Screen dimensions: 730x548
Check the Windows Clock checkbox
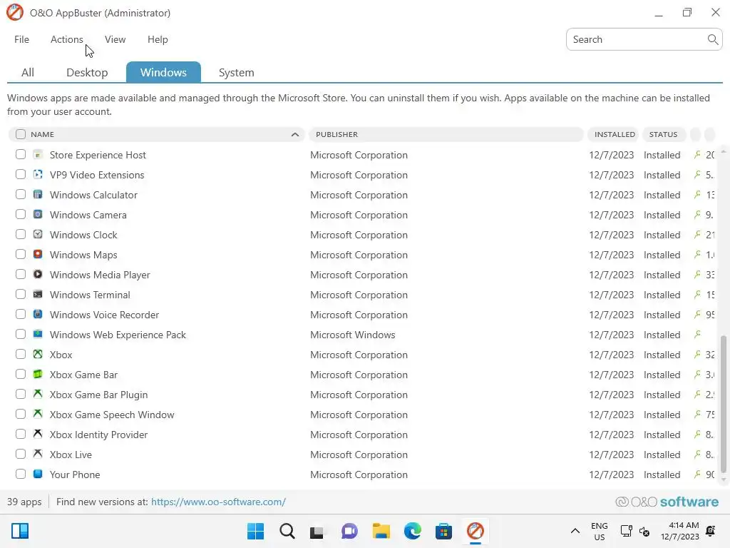21,234
